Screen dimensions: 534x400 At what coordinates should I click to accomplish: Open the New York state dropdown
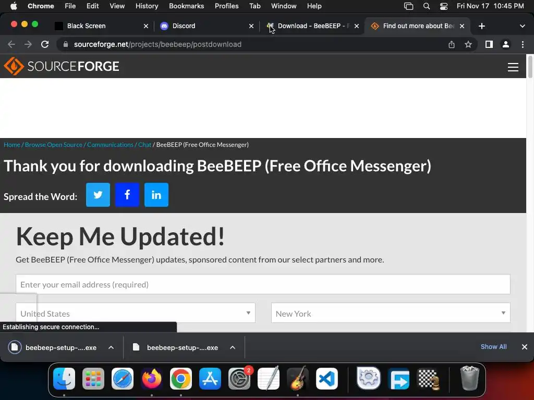[391, 313]
